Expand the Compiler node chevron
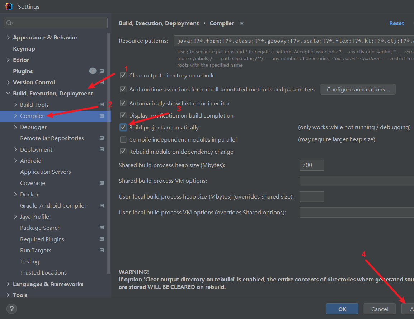The width and height of the screenshot is (414, 319). point(15,116)
